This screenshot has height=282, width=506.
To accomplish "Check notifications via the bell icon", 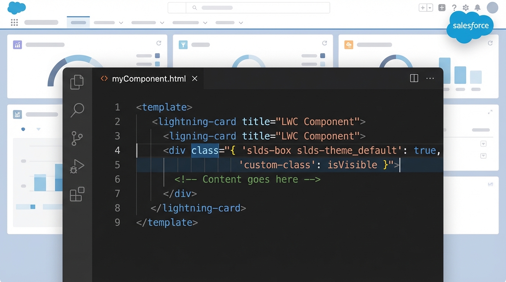I will coord(478,7).
